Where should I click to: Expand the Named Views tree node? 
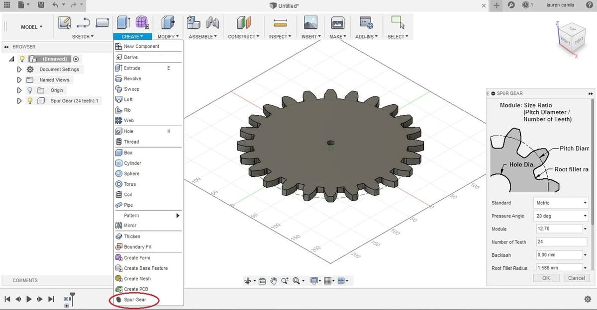click(x=19, y=80)
